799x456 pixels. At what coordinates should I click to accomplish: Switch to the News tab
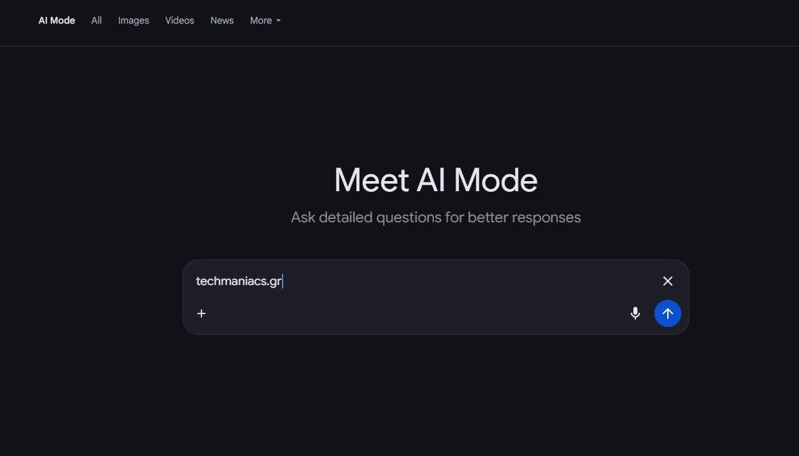222,20
